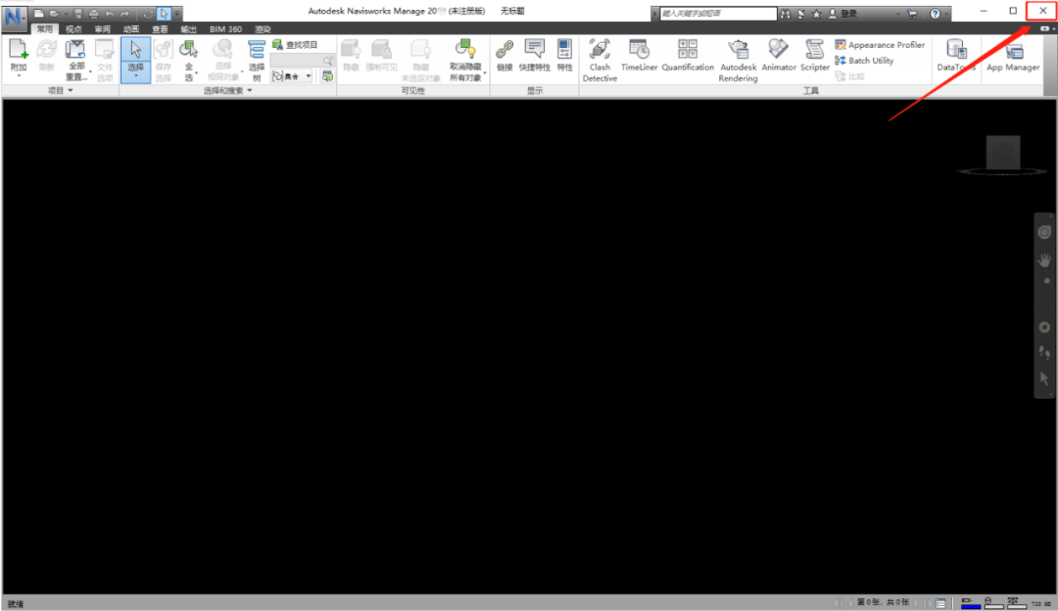Viewport: 1058px width, 611px height.
Task: Open Autodesk Rendering panel
Action: click(738, 60)
